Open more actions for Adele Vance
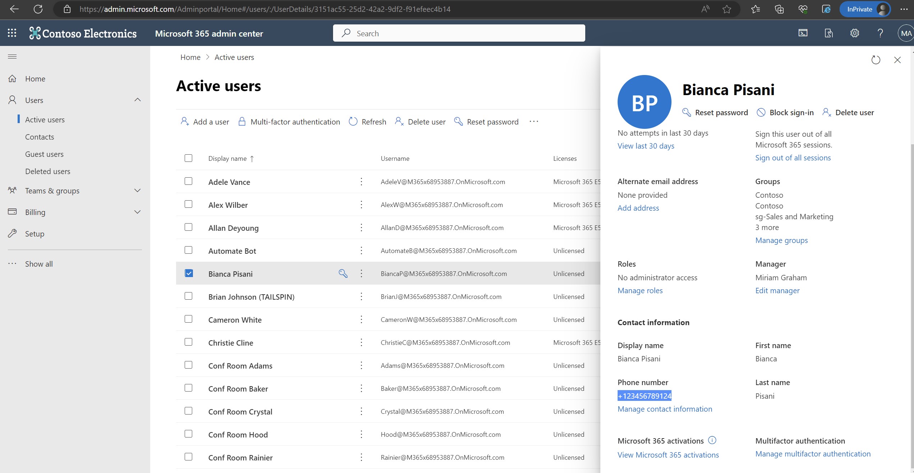Image resolution: width=914 pixels, height=473 pixels. (361, 182)
